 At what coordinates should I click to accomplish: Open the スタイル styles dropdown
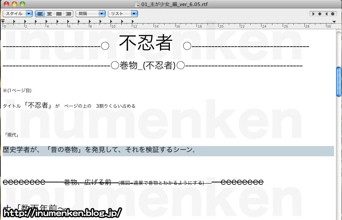click(x=17, y=14)
